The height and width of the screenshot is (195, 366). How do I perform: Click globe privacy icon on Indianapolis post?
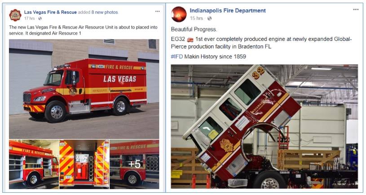209,18
